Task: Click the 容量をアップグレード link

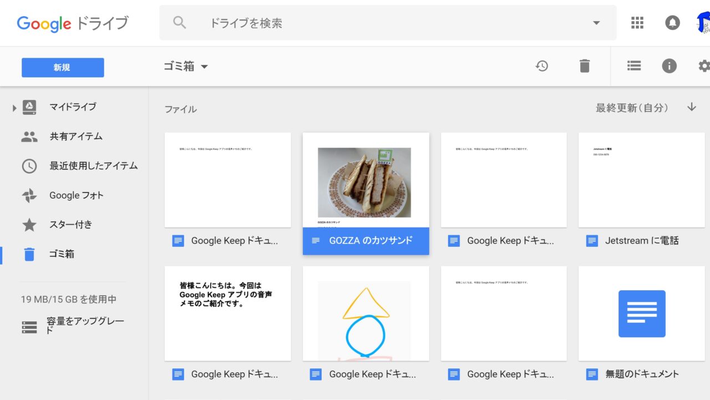Action: 85,326
